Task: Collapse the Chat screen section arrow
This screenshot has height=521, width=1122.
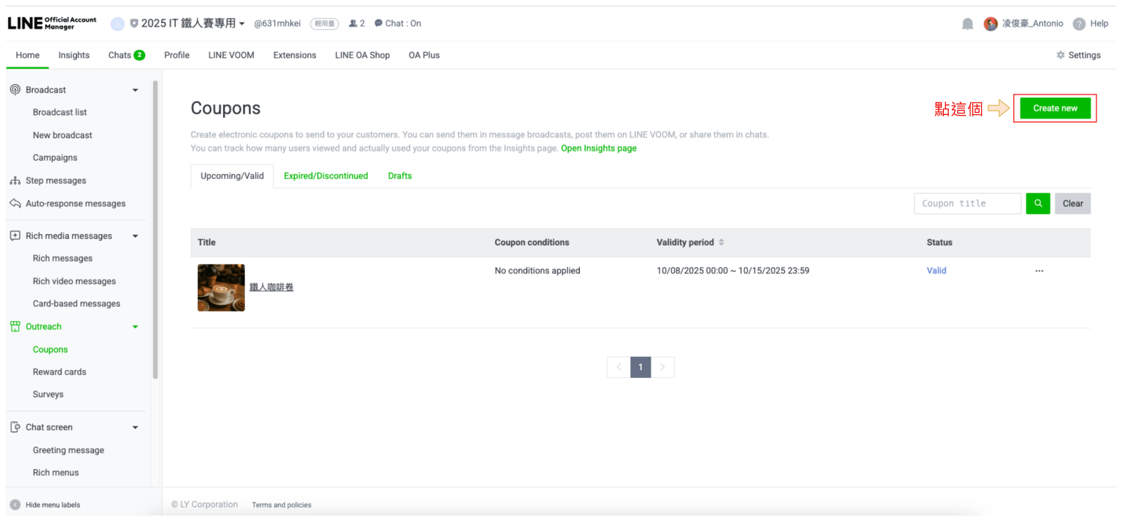Action: [x=135, y=427]
